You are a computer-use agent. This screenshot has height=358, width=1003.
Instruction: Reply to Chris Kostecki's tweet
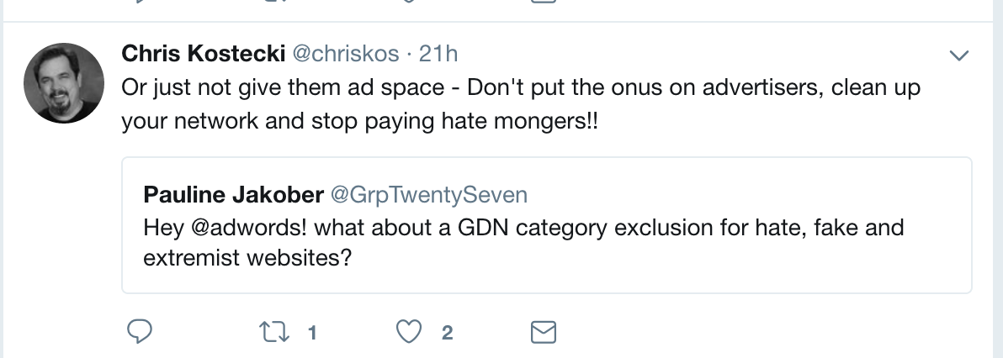pos(138,333)
